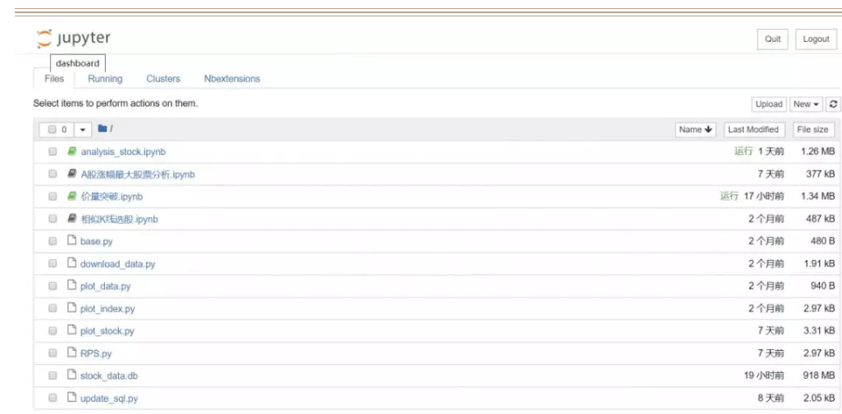Open the Clusters tab
Image resolution: width=842 pixels, height=414 pixels.
click(163, 79)
